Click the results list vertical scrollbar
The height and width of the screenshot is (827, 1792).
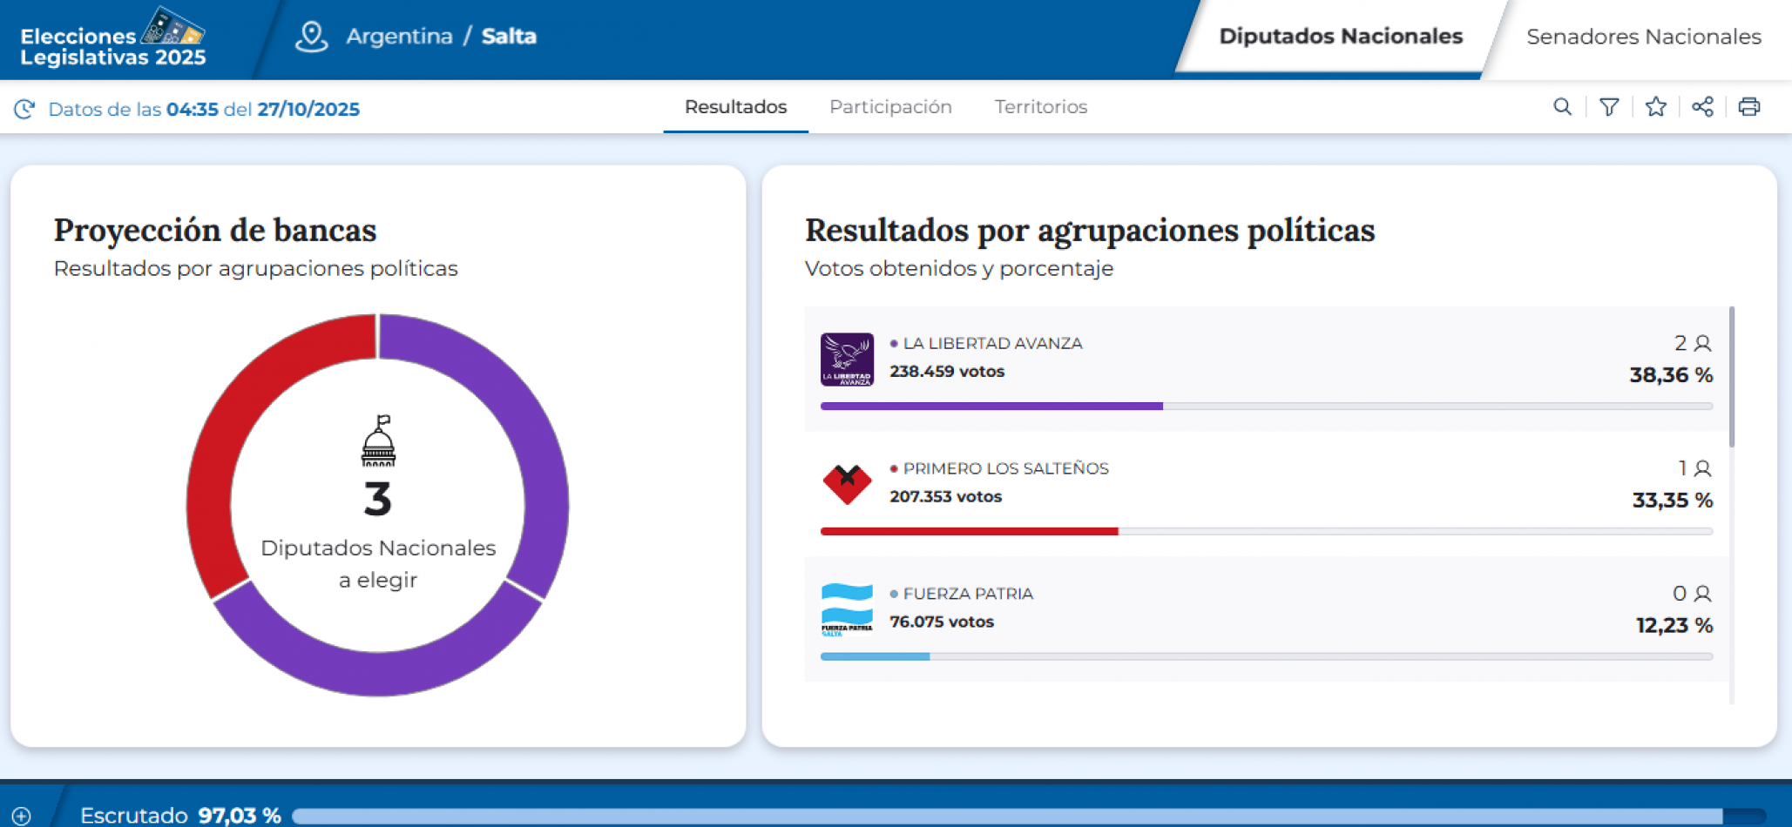1731,377
